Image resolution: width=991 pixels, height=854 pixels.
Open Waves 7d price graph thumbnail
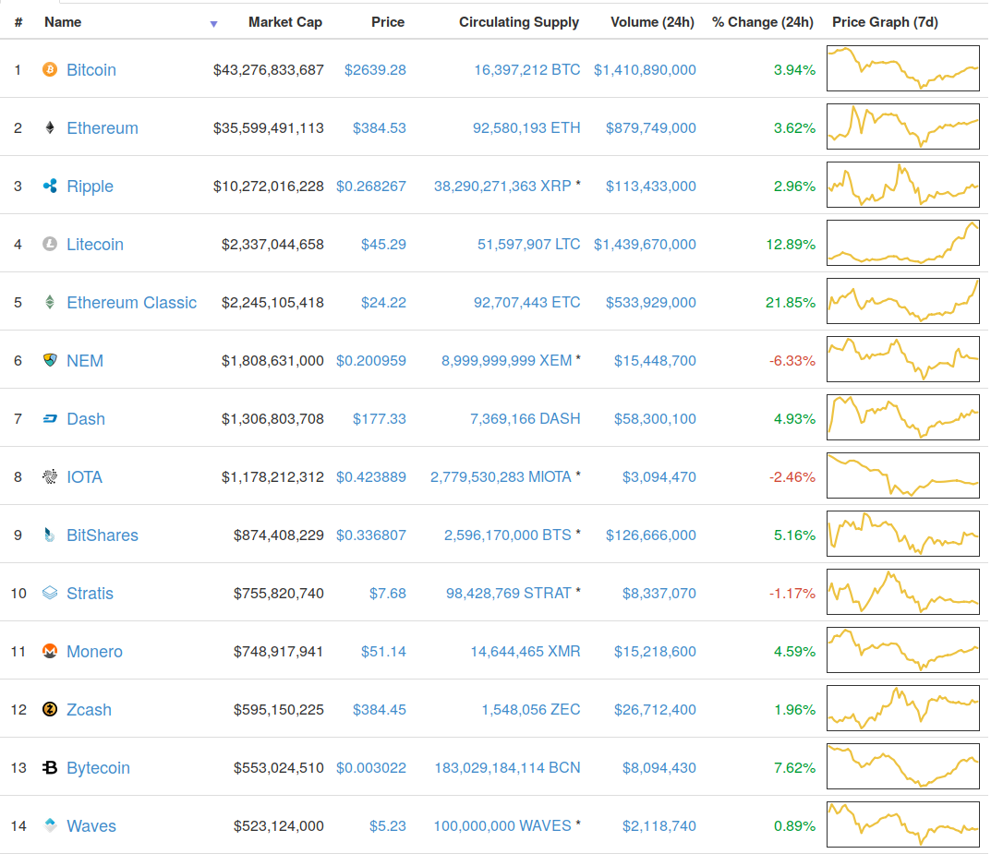click(903, 824)
